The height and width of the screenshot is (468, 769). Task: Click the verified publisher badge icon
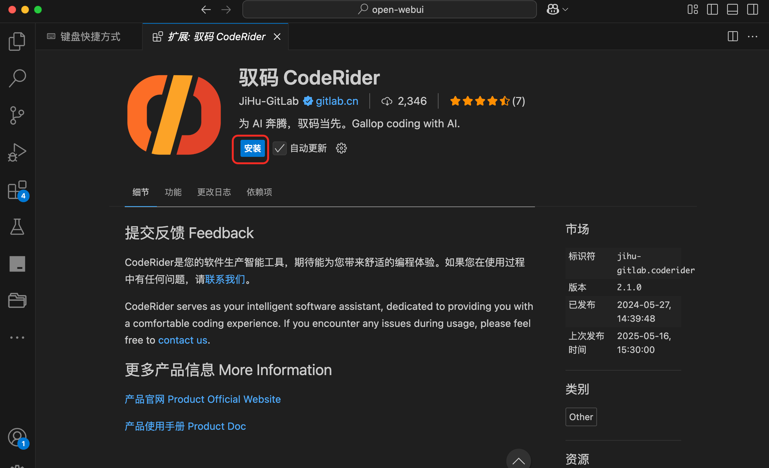coord(308,101)
